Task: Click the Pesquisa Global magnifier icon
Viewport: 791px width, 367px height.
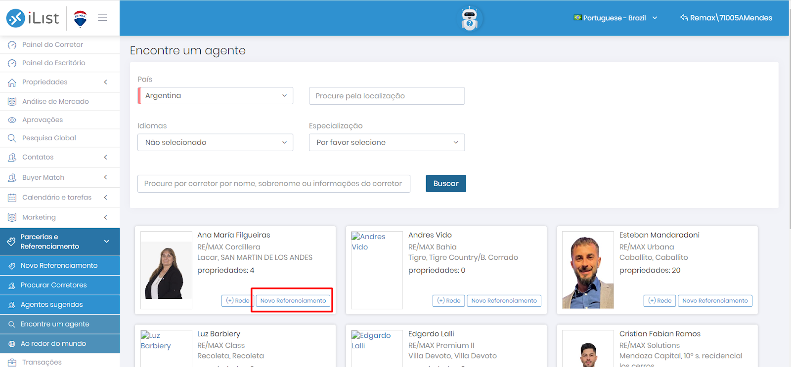Action: [x=12, y=138]
